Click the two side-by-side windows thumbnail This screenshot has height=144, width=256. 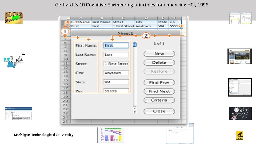point(240,18)
